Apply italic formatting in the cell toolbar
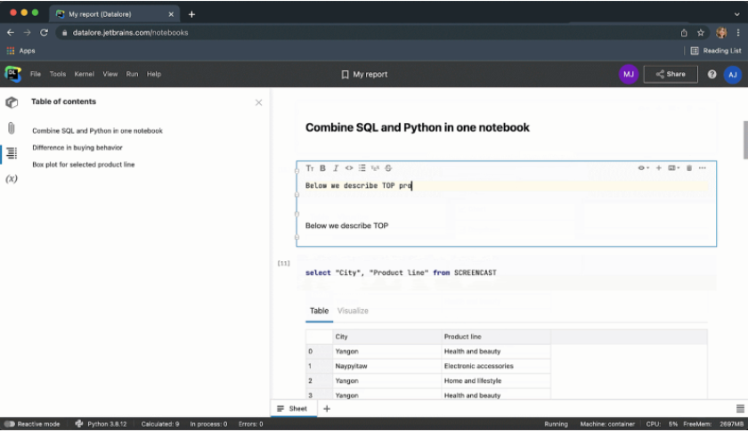The width and height of the screenshot is (748, 432). click(x=336, y=168)
